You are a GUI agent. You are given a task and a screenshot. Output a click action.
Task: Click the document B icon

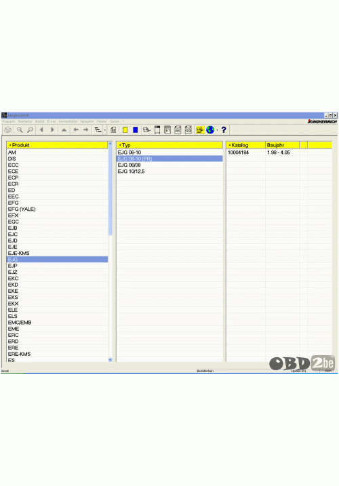coord(113,130)
